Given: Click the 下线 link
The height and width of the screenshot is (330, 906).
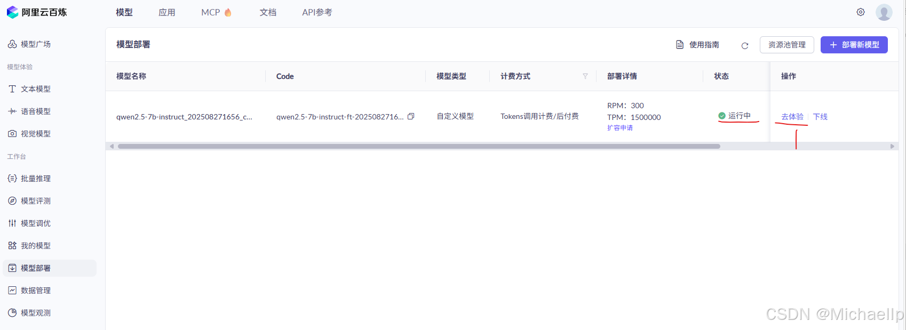Looking at the screenshot, I should point(820,117).
